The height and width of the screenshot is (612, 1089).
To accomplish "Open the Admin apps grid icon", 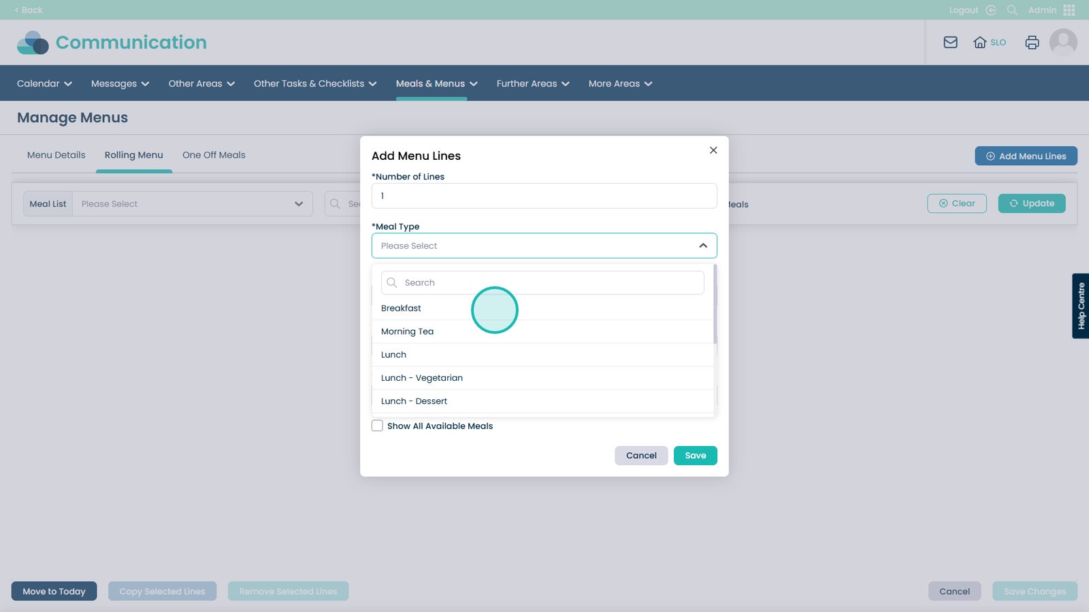I will 1069,10.
